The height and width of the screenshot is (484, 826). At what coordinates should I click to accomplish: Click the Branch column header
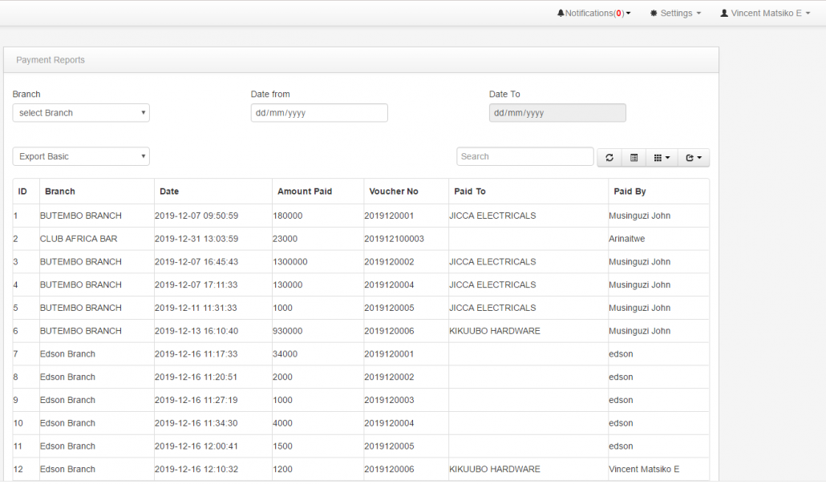pyautogui.click(x=60, y=192)
